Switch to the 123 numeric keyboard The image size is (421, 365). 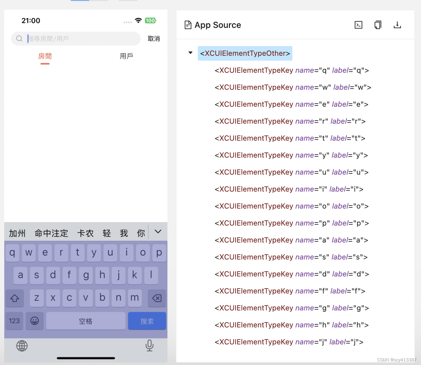(x=14, y=321)
